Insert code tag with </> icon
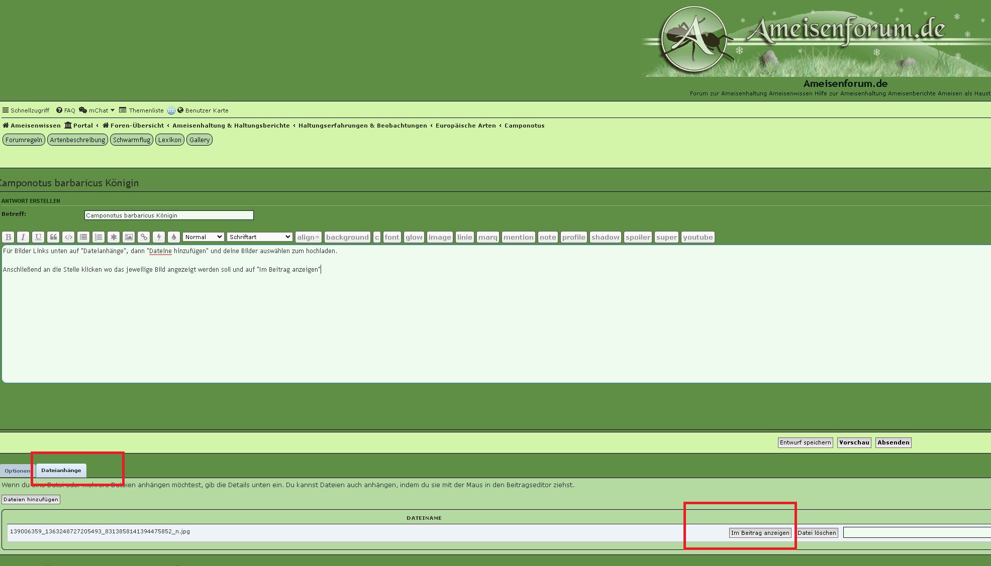The height and width of the screenshot is (566, 991). [x=68, y=237]
